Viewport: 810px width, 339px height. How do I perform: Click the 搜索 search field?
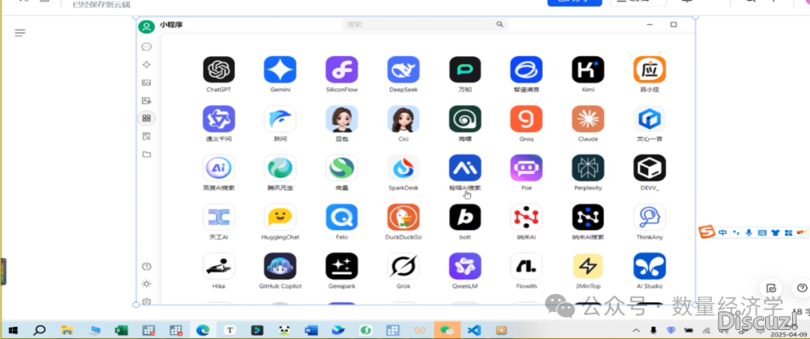coord(425,24)
